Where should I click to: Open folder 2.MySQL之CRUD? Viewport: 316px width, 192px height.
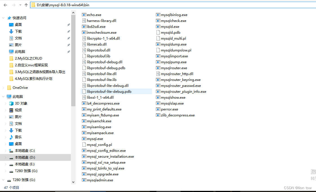click(x=28, y=58)
